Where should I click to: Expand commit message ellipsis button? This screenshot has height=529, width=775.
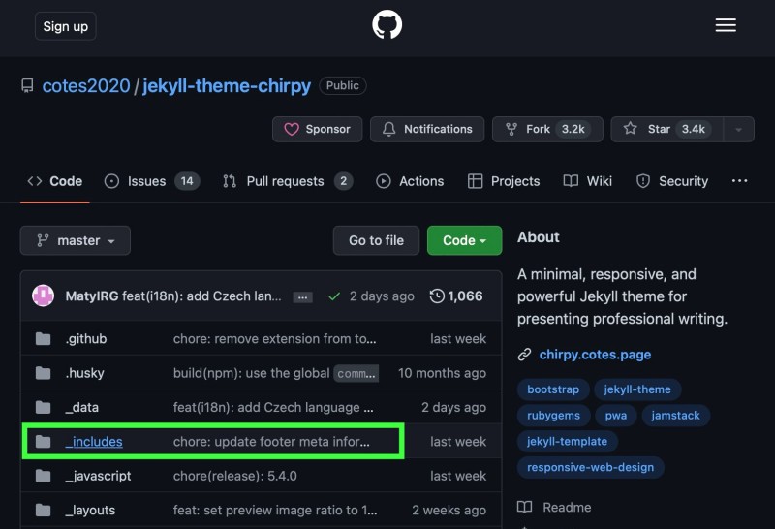303,296
